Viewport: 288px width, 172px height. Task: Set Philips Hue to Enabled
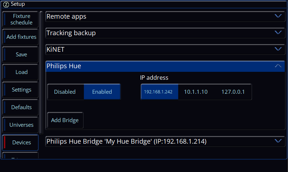pyautogui.click(x=102, y=92)
